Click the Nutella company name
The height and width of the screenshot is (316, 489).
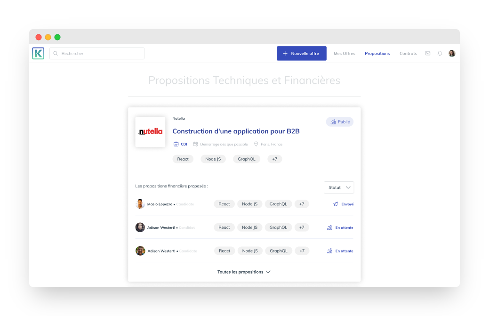178,119
